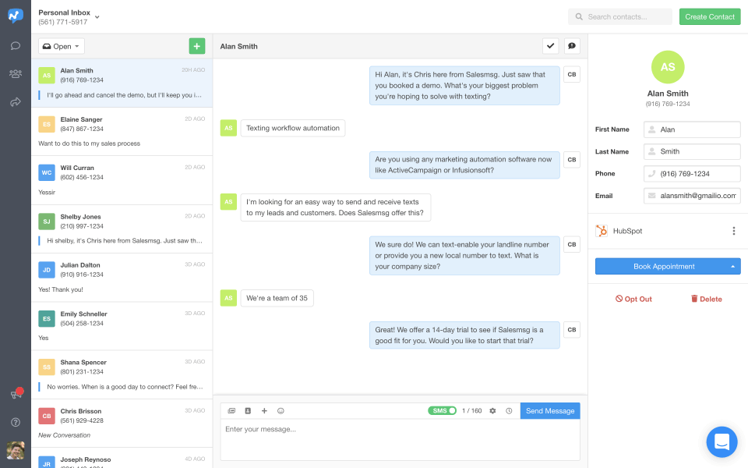Open the contacts group sidebar icon
The height and width of the screenshot is (468, 748).
(x=16, y=73)
